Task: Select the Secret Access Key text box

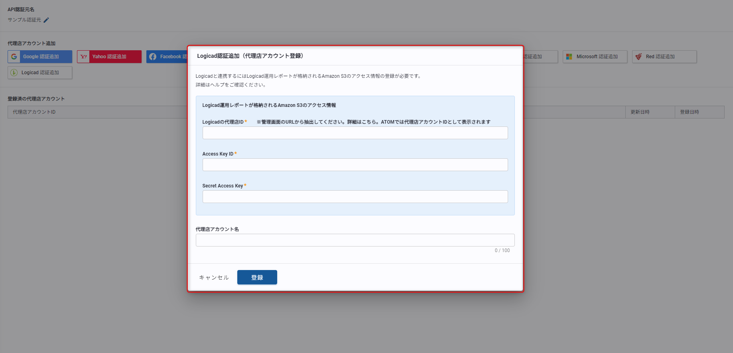Action: (x=355, y=197)
